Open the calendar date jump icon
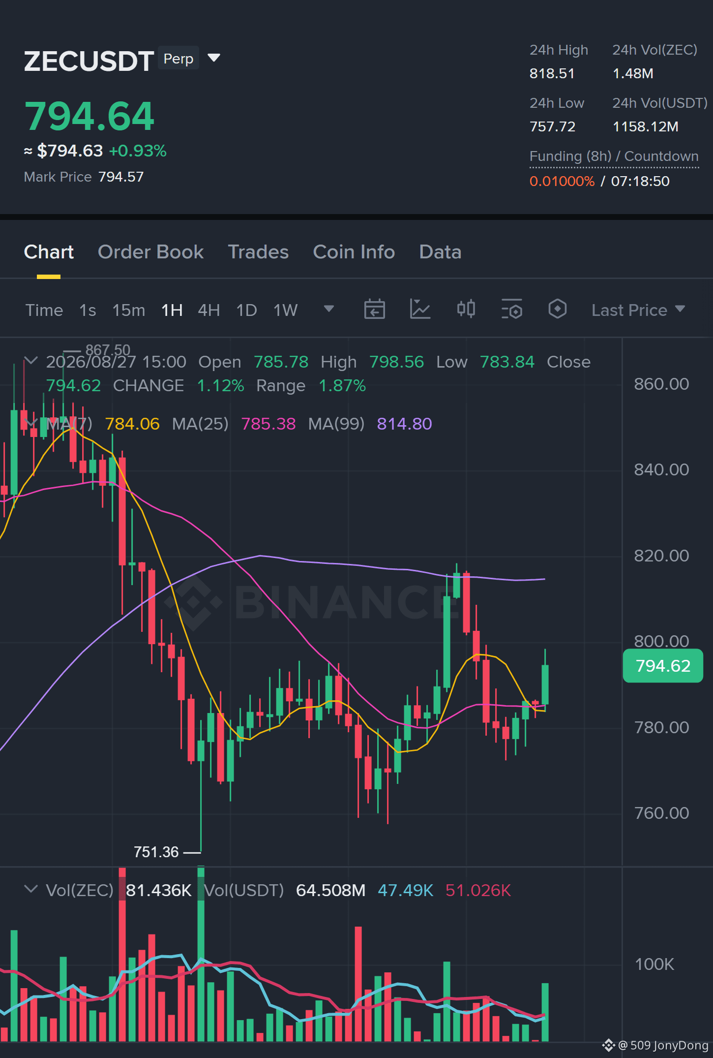713x1058 pixels. coord(374,310)
